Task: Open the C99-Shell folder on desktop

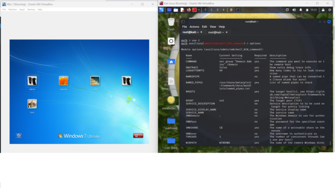Action: (x=171, y=143)
